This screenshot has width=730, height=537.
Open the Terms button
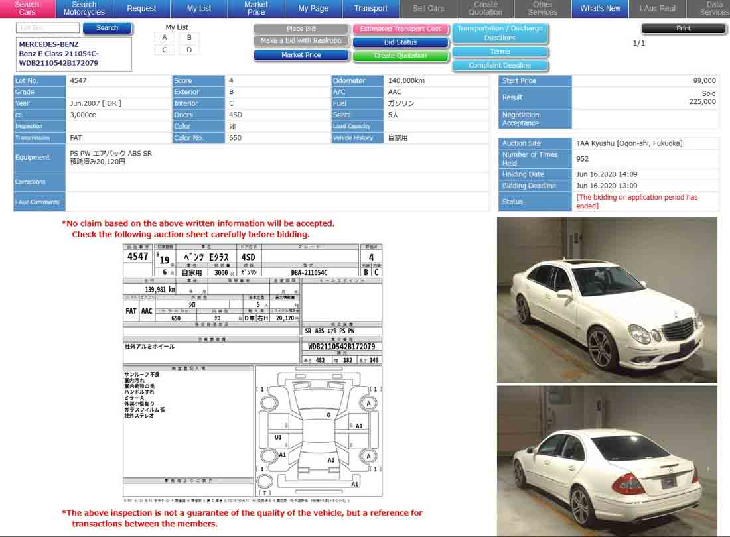[x=500, y=52]
